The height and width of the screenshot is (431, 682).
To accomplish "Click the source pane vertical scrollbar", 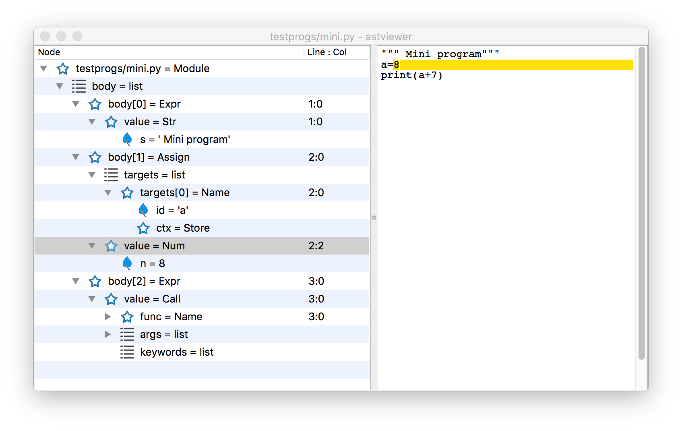I will pyautogui.click(x=642, y=203).
